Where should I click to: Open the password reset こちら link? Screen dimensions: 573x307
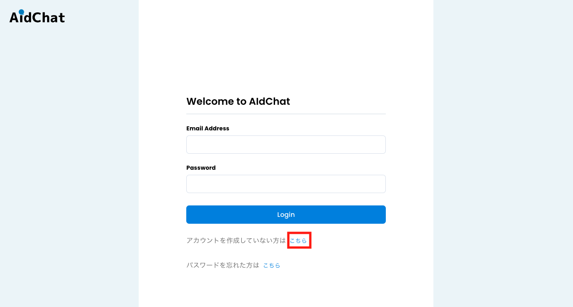pos(271,264)
